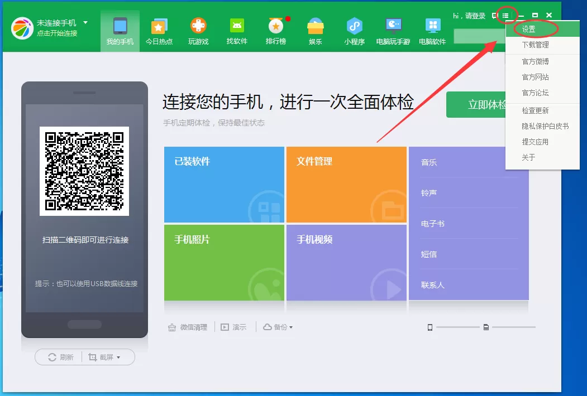Open 电脑玩手游 section

(x=393, y=31)
